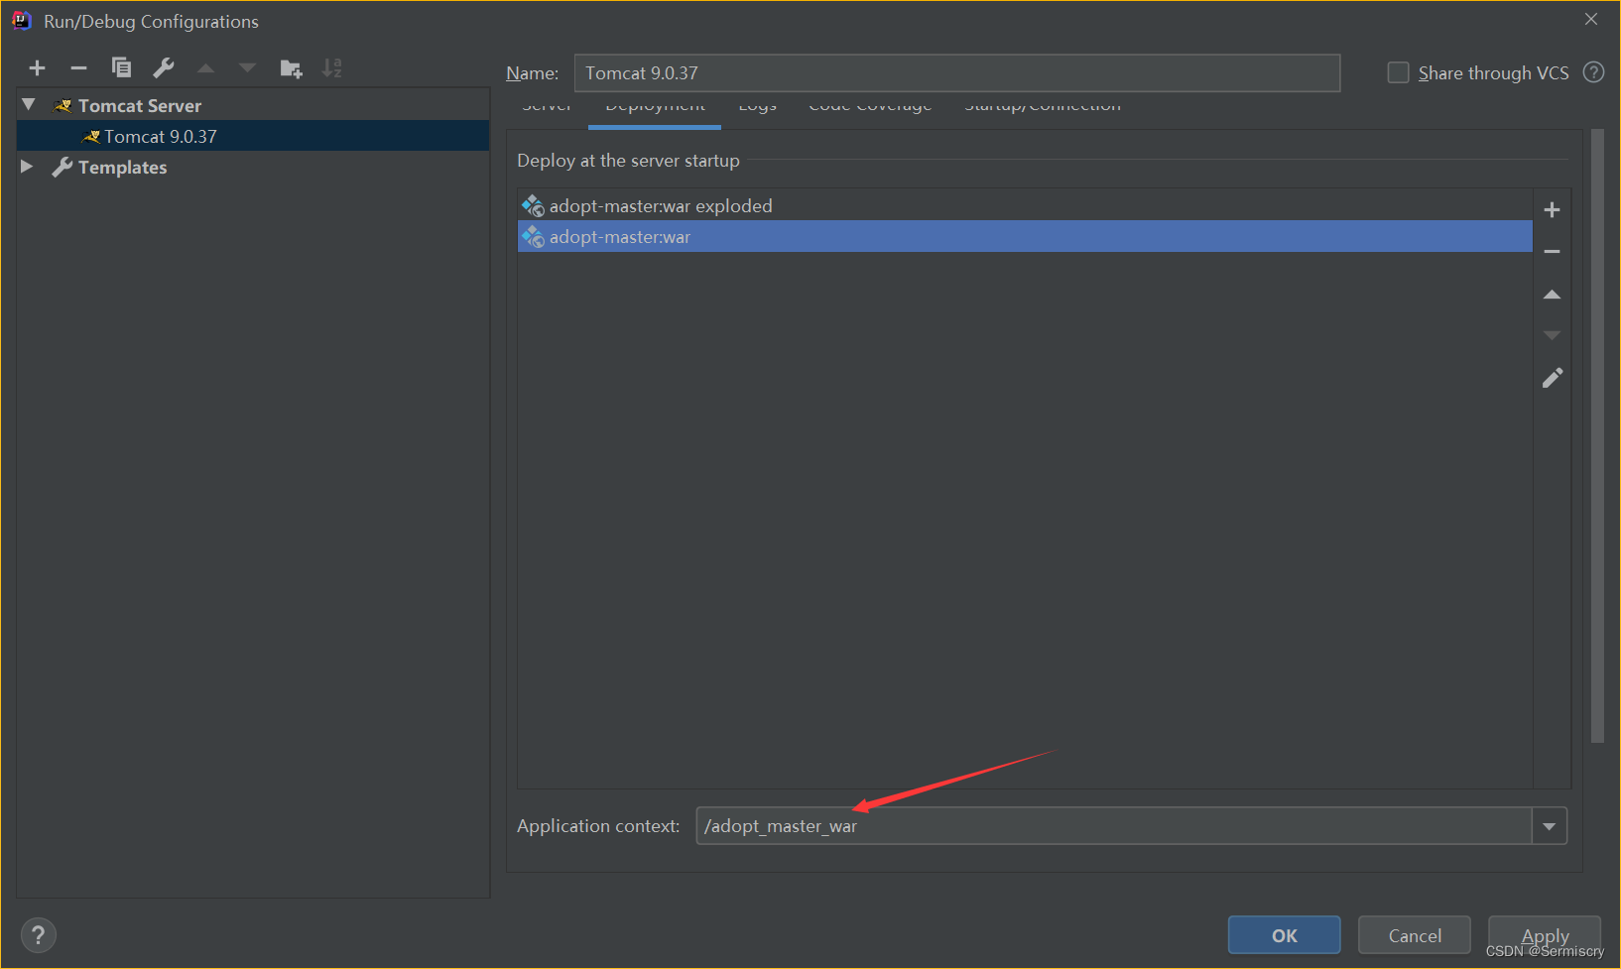Create new configuration folder
Viewport: 1621px width, 969px height.
(291, 68)
